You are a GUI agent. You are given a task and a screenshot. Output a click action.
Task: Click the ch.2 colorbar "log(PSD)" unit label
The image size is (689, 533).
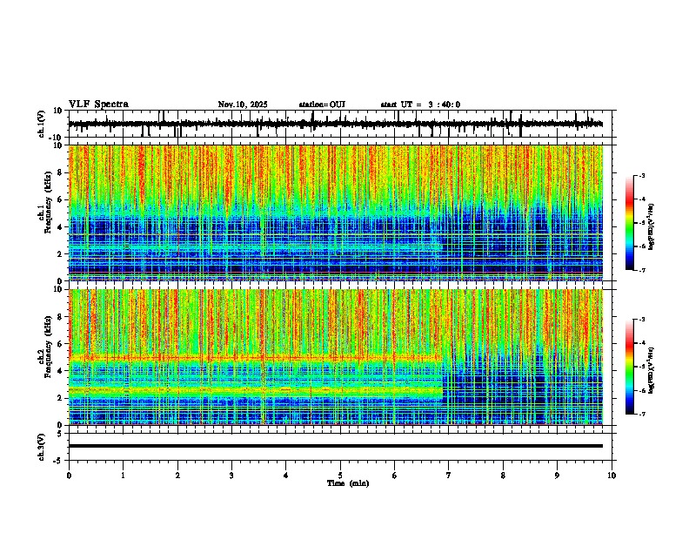click(652, 370)
